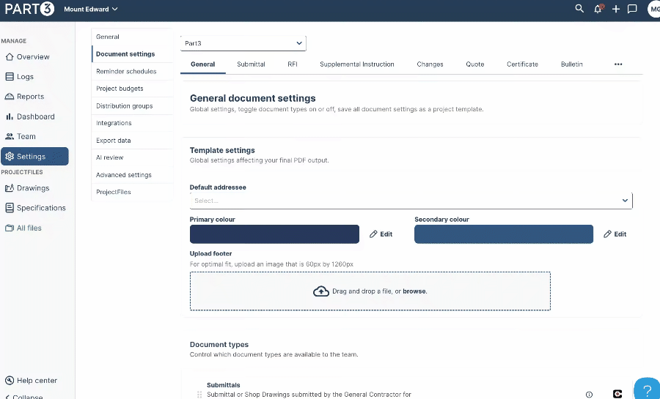Open AI review settings

tap(132, 157)
